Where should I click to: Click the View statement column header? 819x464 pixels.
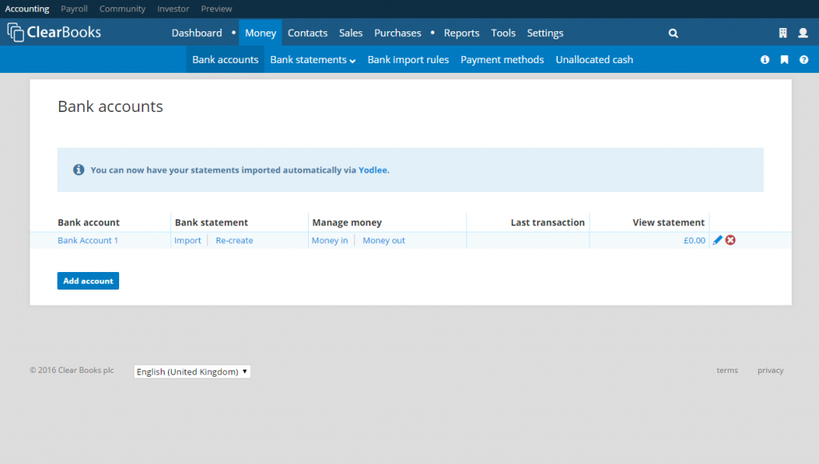pos(669,222)
